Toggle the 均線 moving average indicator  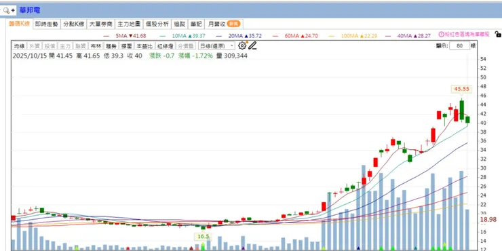(19, 46)
